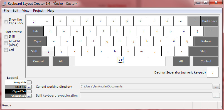Open the File menu

pyautogui.click(x=6, y=11)
